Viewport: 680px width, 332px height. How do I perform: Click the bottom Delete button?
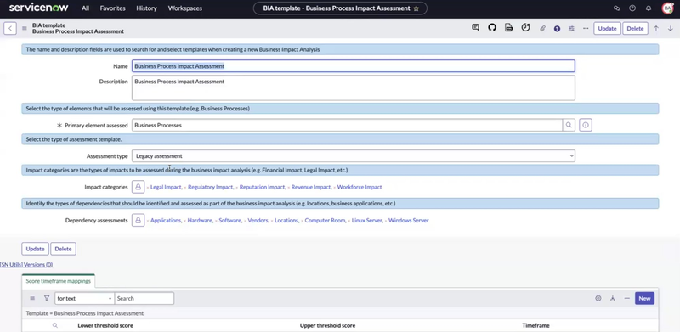pyautogui.click(x=63, y=249)
